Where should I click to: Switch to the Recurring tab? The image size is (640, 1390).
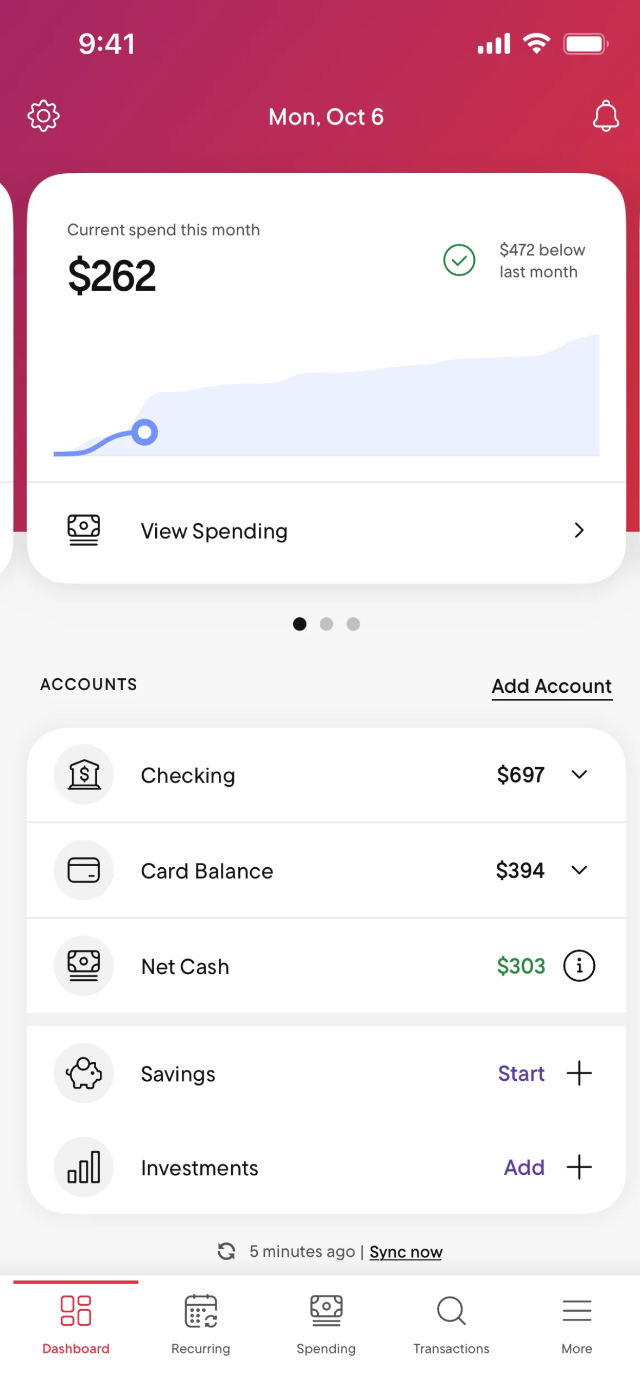pos(201,1323)
